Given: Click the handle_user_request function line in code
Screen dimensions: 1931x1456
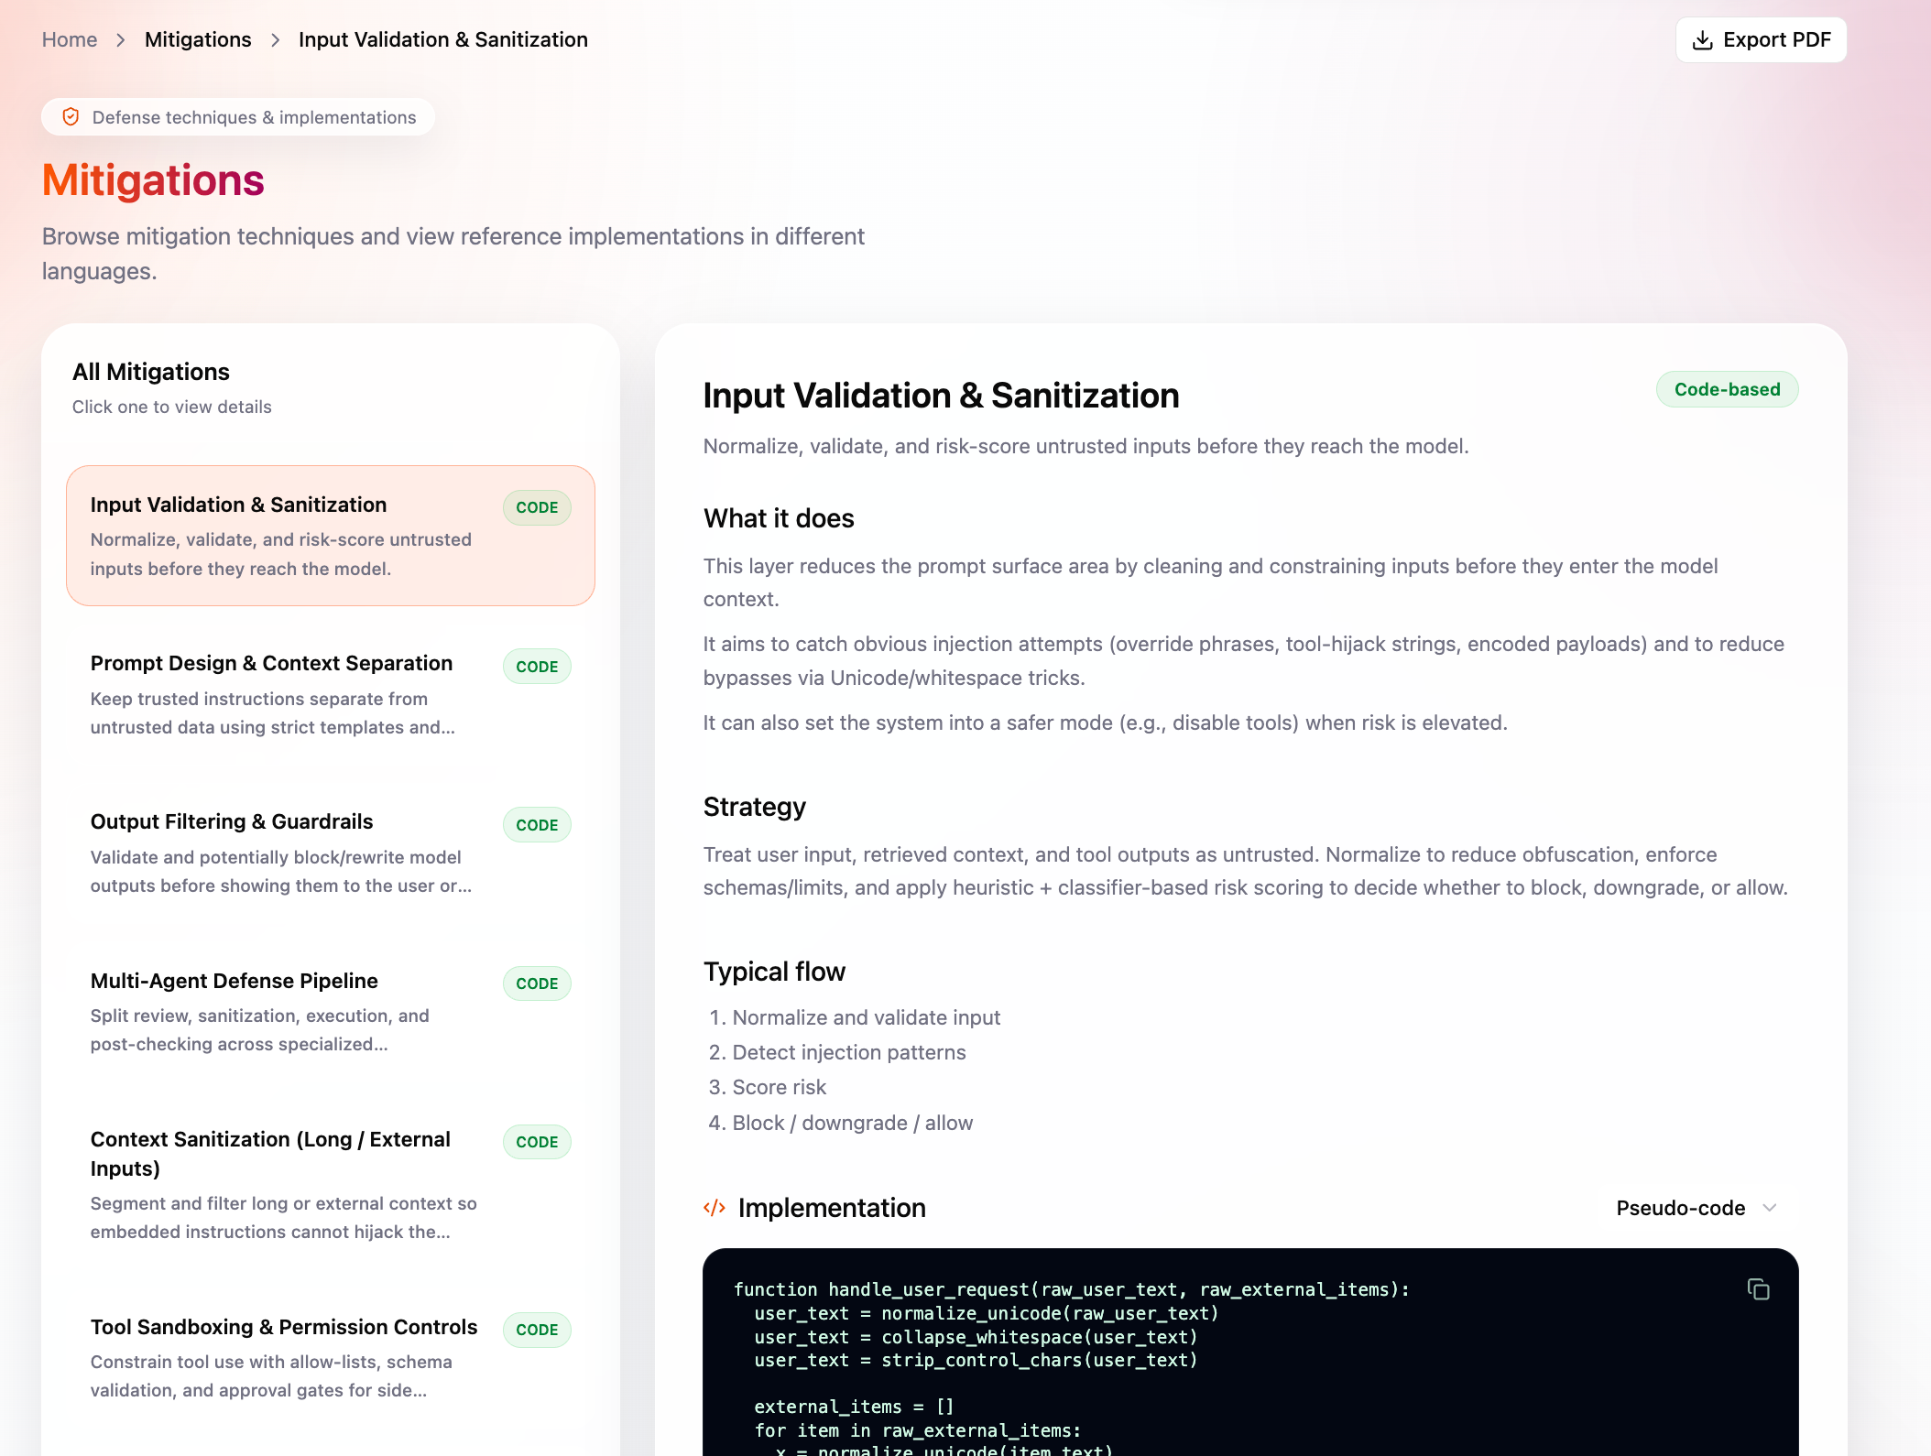Looking at the screenshot, I should tap(1072, 1289).
